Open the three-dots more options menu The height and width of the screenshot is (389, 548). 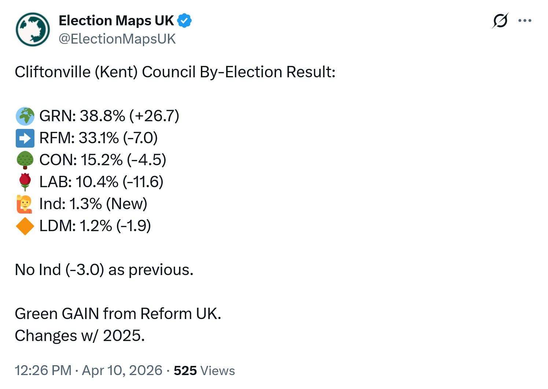coord(525,21)
